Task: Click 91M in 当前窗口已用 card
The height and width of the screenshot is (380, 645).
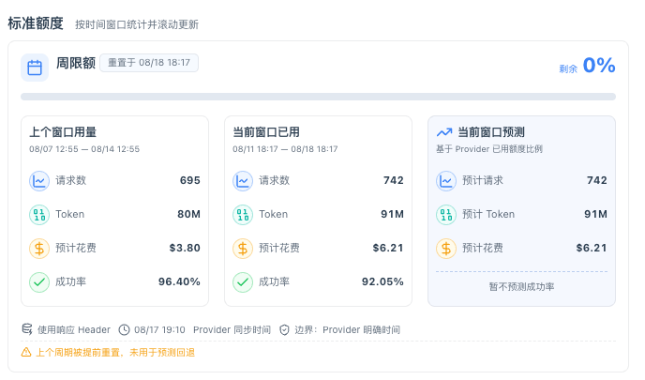Action: tap(393, 214)
